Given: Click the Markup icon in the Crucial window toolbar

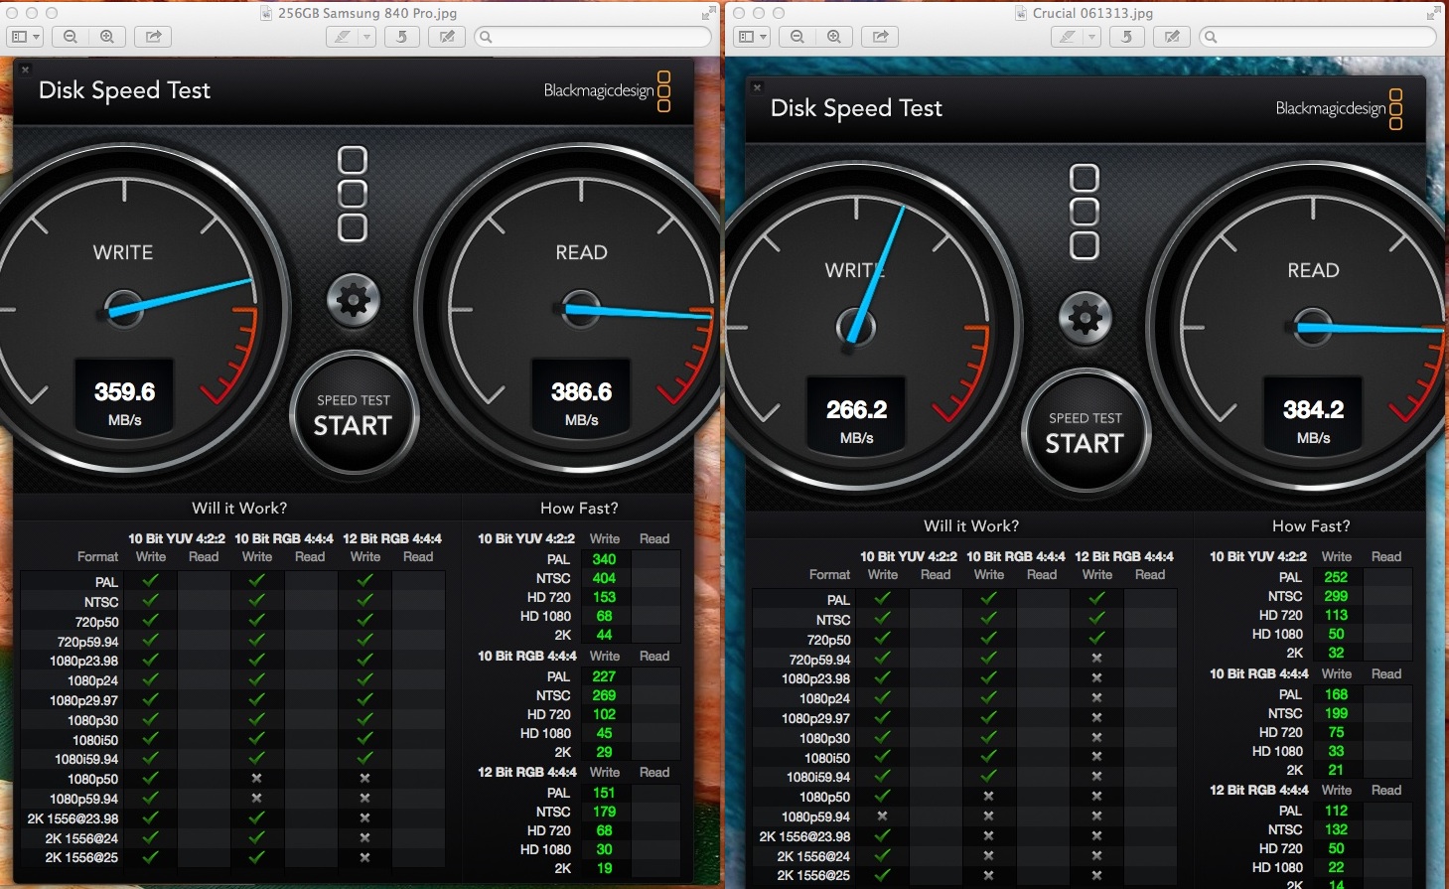Looking at the screenshot, I should click(x=1171, y=36).
